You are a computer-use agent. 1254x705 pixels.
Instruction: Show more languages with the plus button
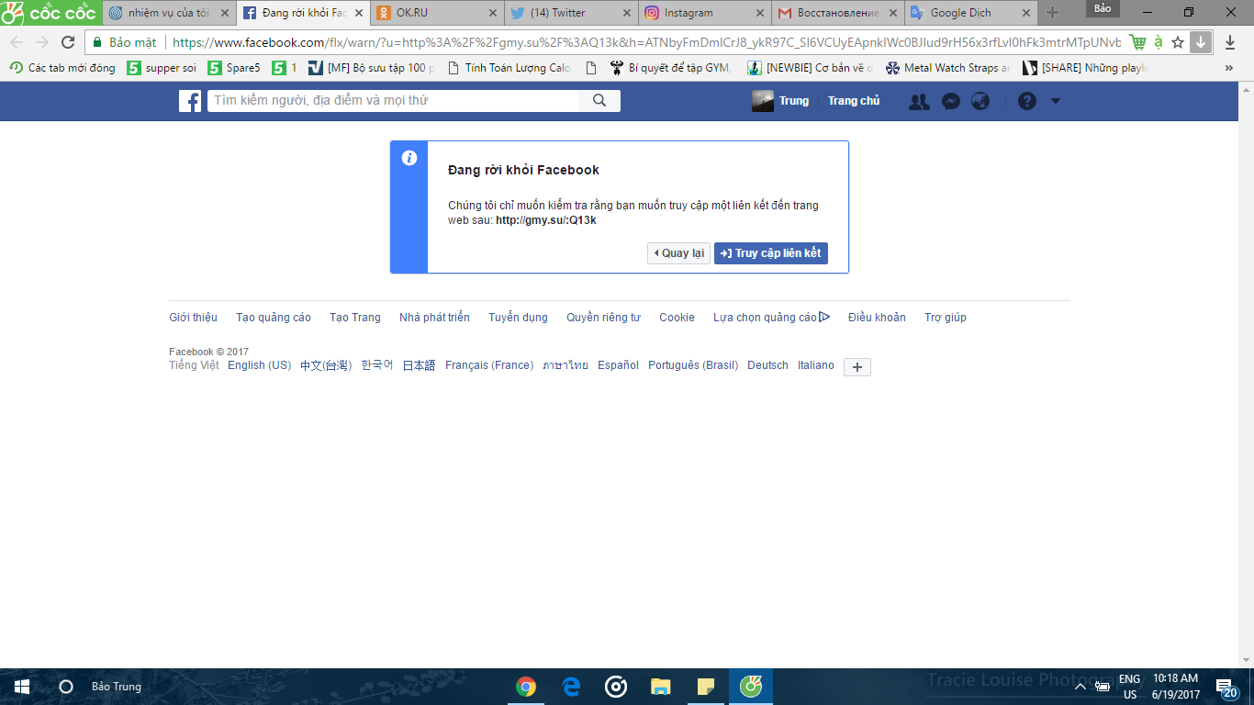click(x=857, y=367)
